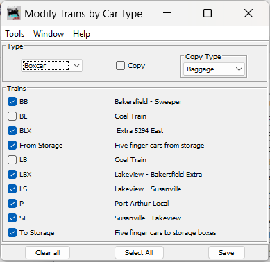This screenshot has width=270, height=262.
Task: Click the Save button
Action: (226, 252)
